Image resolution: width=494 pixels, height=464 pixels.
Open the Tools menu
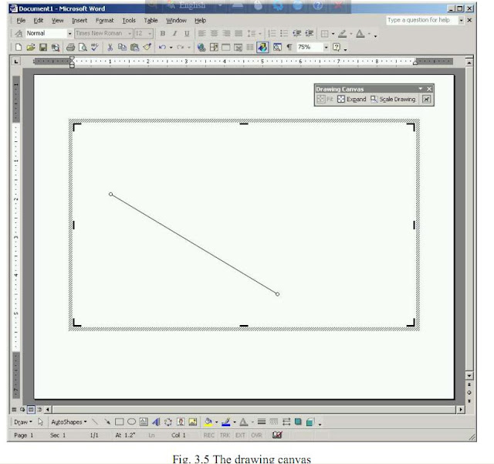(129, 21)
